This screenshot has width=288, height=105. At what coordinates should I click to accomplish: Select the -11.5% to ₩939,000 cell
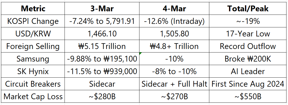pyautogui.click(x=102, y=71)
